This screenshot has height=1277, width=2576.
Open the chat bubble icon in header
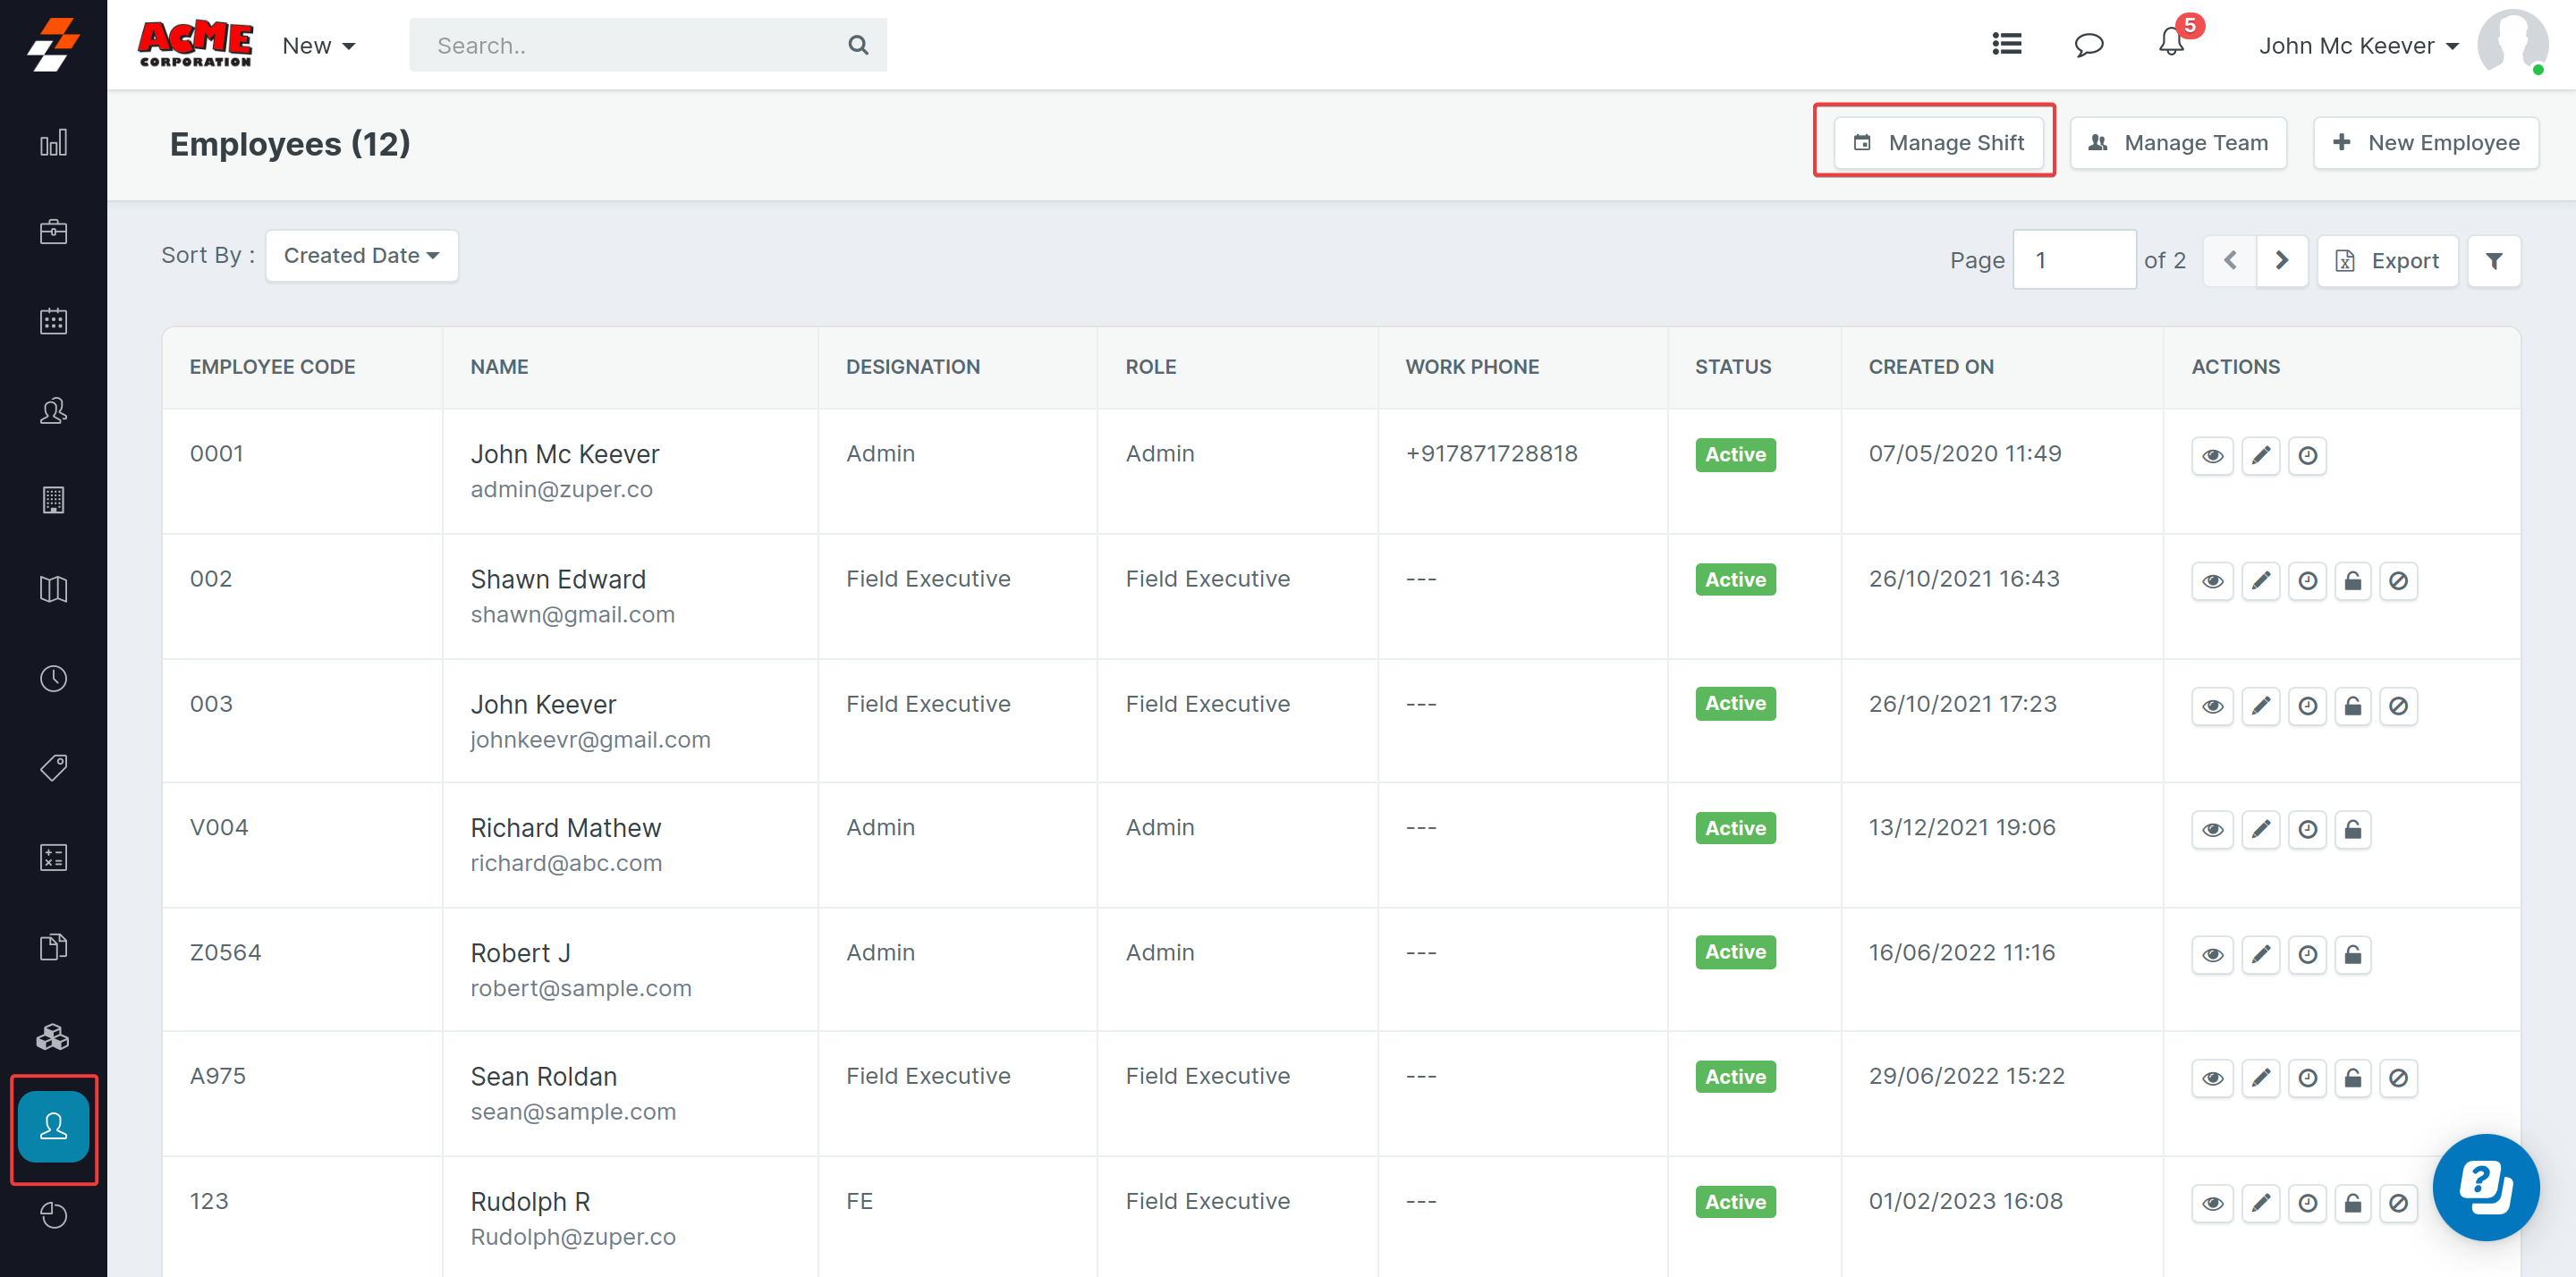[2088, 45]
